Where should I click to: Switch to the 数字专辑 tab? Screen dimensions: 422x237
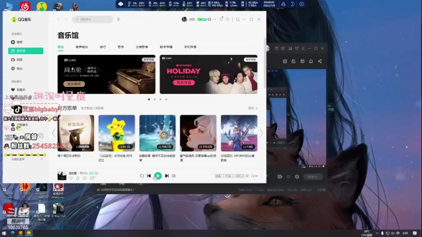166,47
